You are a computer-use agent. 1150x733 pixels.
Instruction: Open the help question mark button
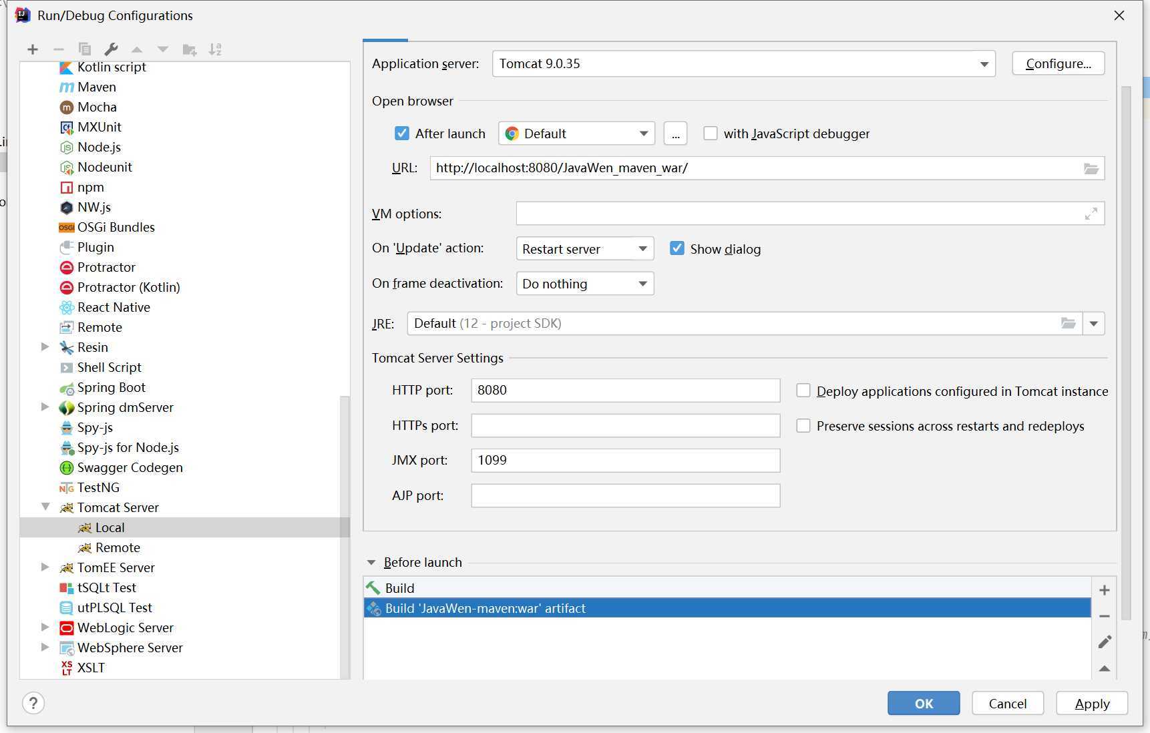coord(33,703)
